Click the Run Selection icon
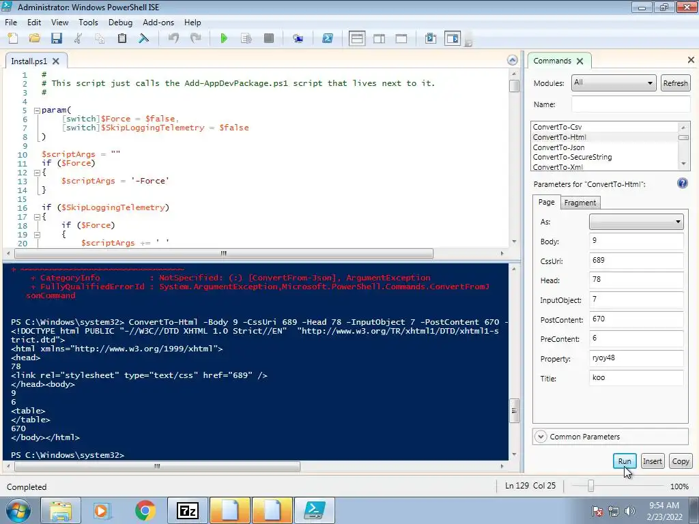Viewport: 699px width, 524px height. click(x=246, y=38)
